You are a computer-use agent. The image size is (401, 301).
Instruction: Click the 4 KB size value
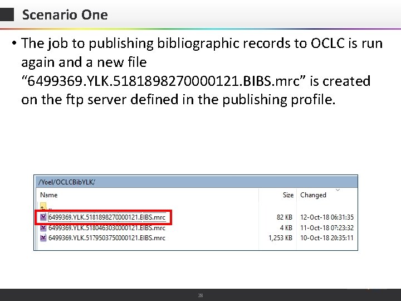coord(286,227)
